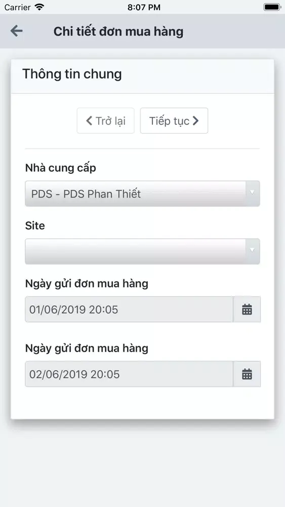Viewport: 285px width, 507px height.
Task: Tap the battery icon in status bar
Action: pos(272,7)
